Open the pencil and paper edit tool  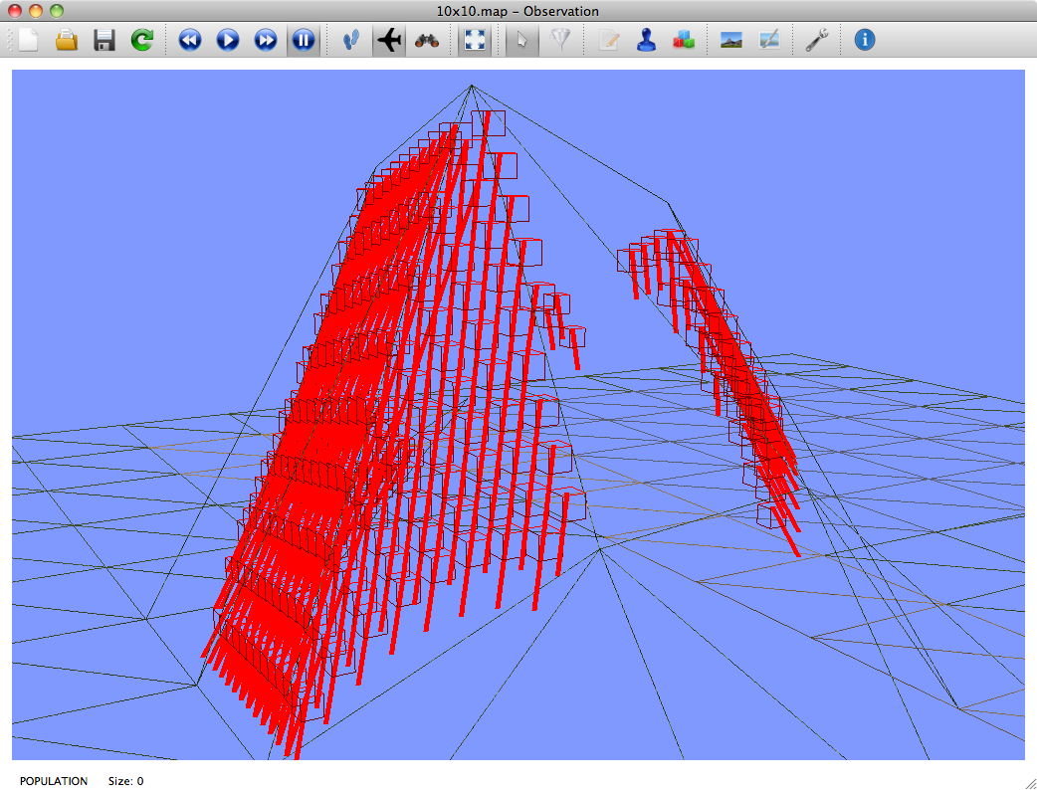pyautogui.click(x=608, y=41)
